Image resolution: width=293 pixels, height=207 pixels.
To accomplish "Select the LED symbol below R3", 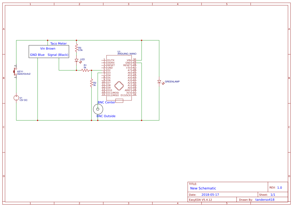I will coord(76,60).
